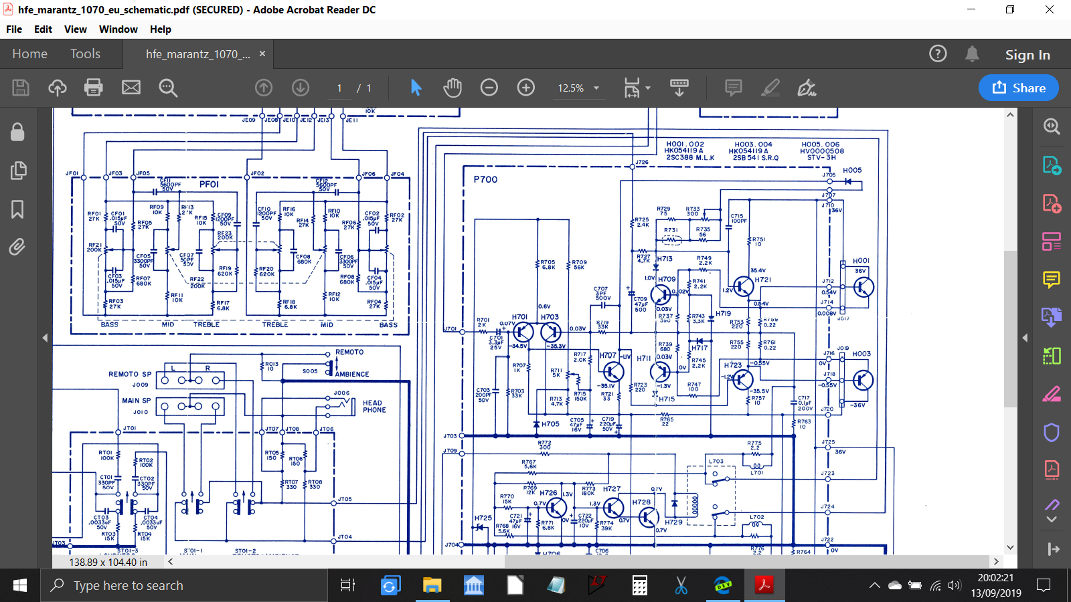Go to next page arrow
This screenshot has width=1071, height=602.
click(301, 88)
